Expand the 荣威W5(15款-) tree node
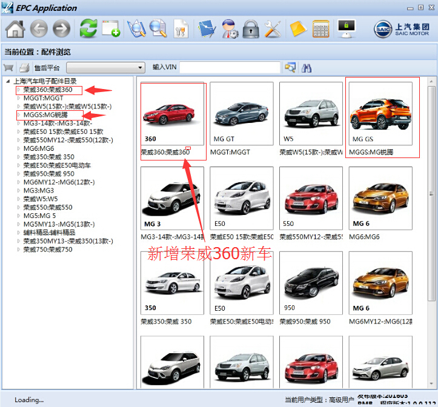This screenshot has width=438, height=407. (19, 107)
